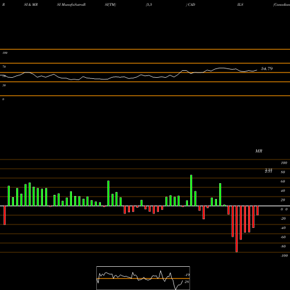Click the '-20' axis label on MR chart

click(283, 219)
